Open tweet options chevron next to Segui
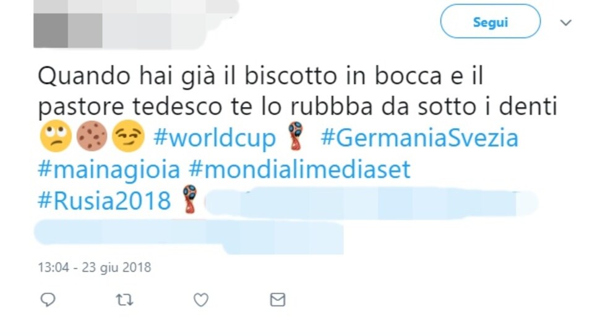This screenshot has width=605, height=336. 565,22
